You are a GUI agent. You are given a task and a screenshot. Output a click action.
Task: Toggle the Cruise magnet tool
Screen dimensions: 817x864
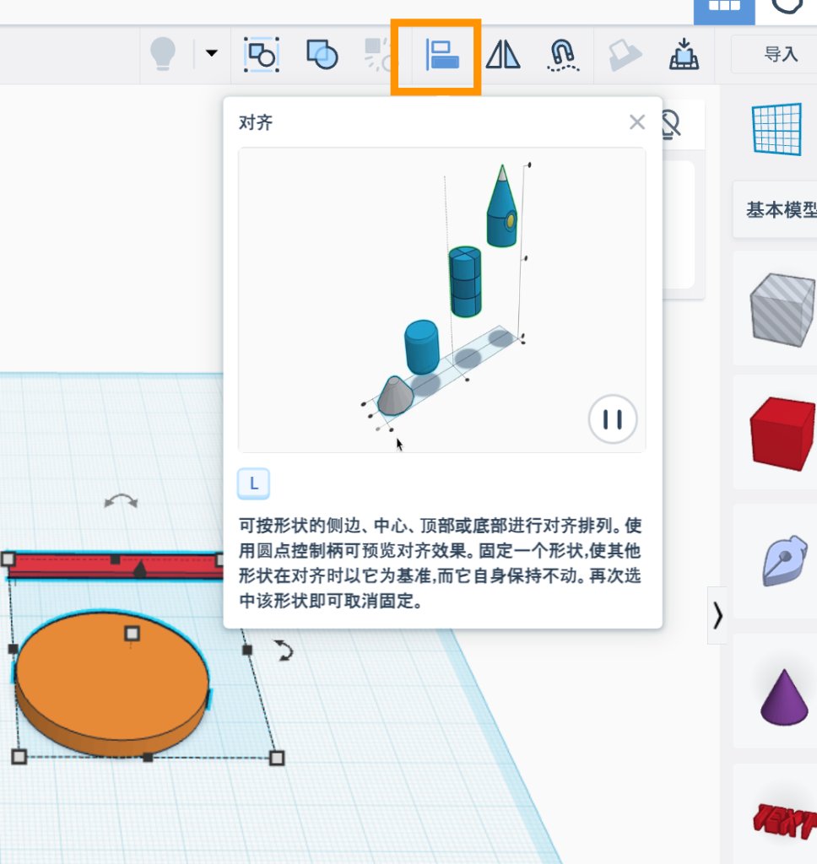point(563,55)
